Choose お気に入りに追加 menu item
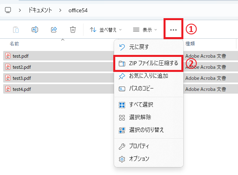Viewport: 238px width, 175px height. (149, 76)
